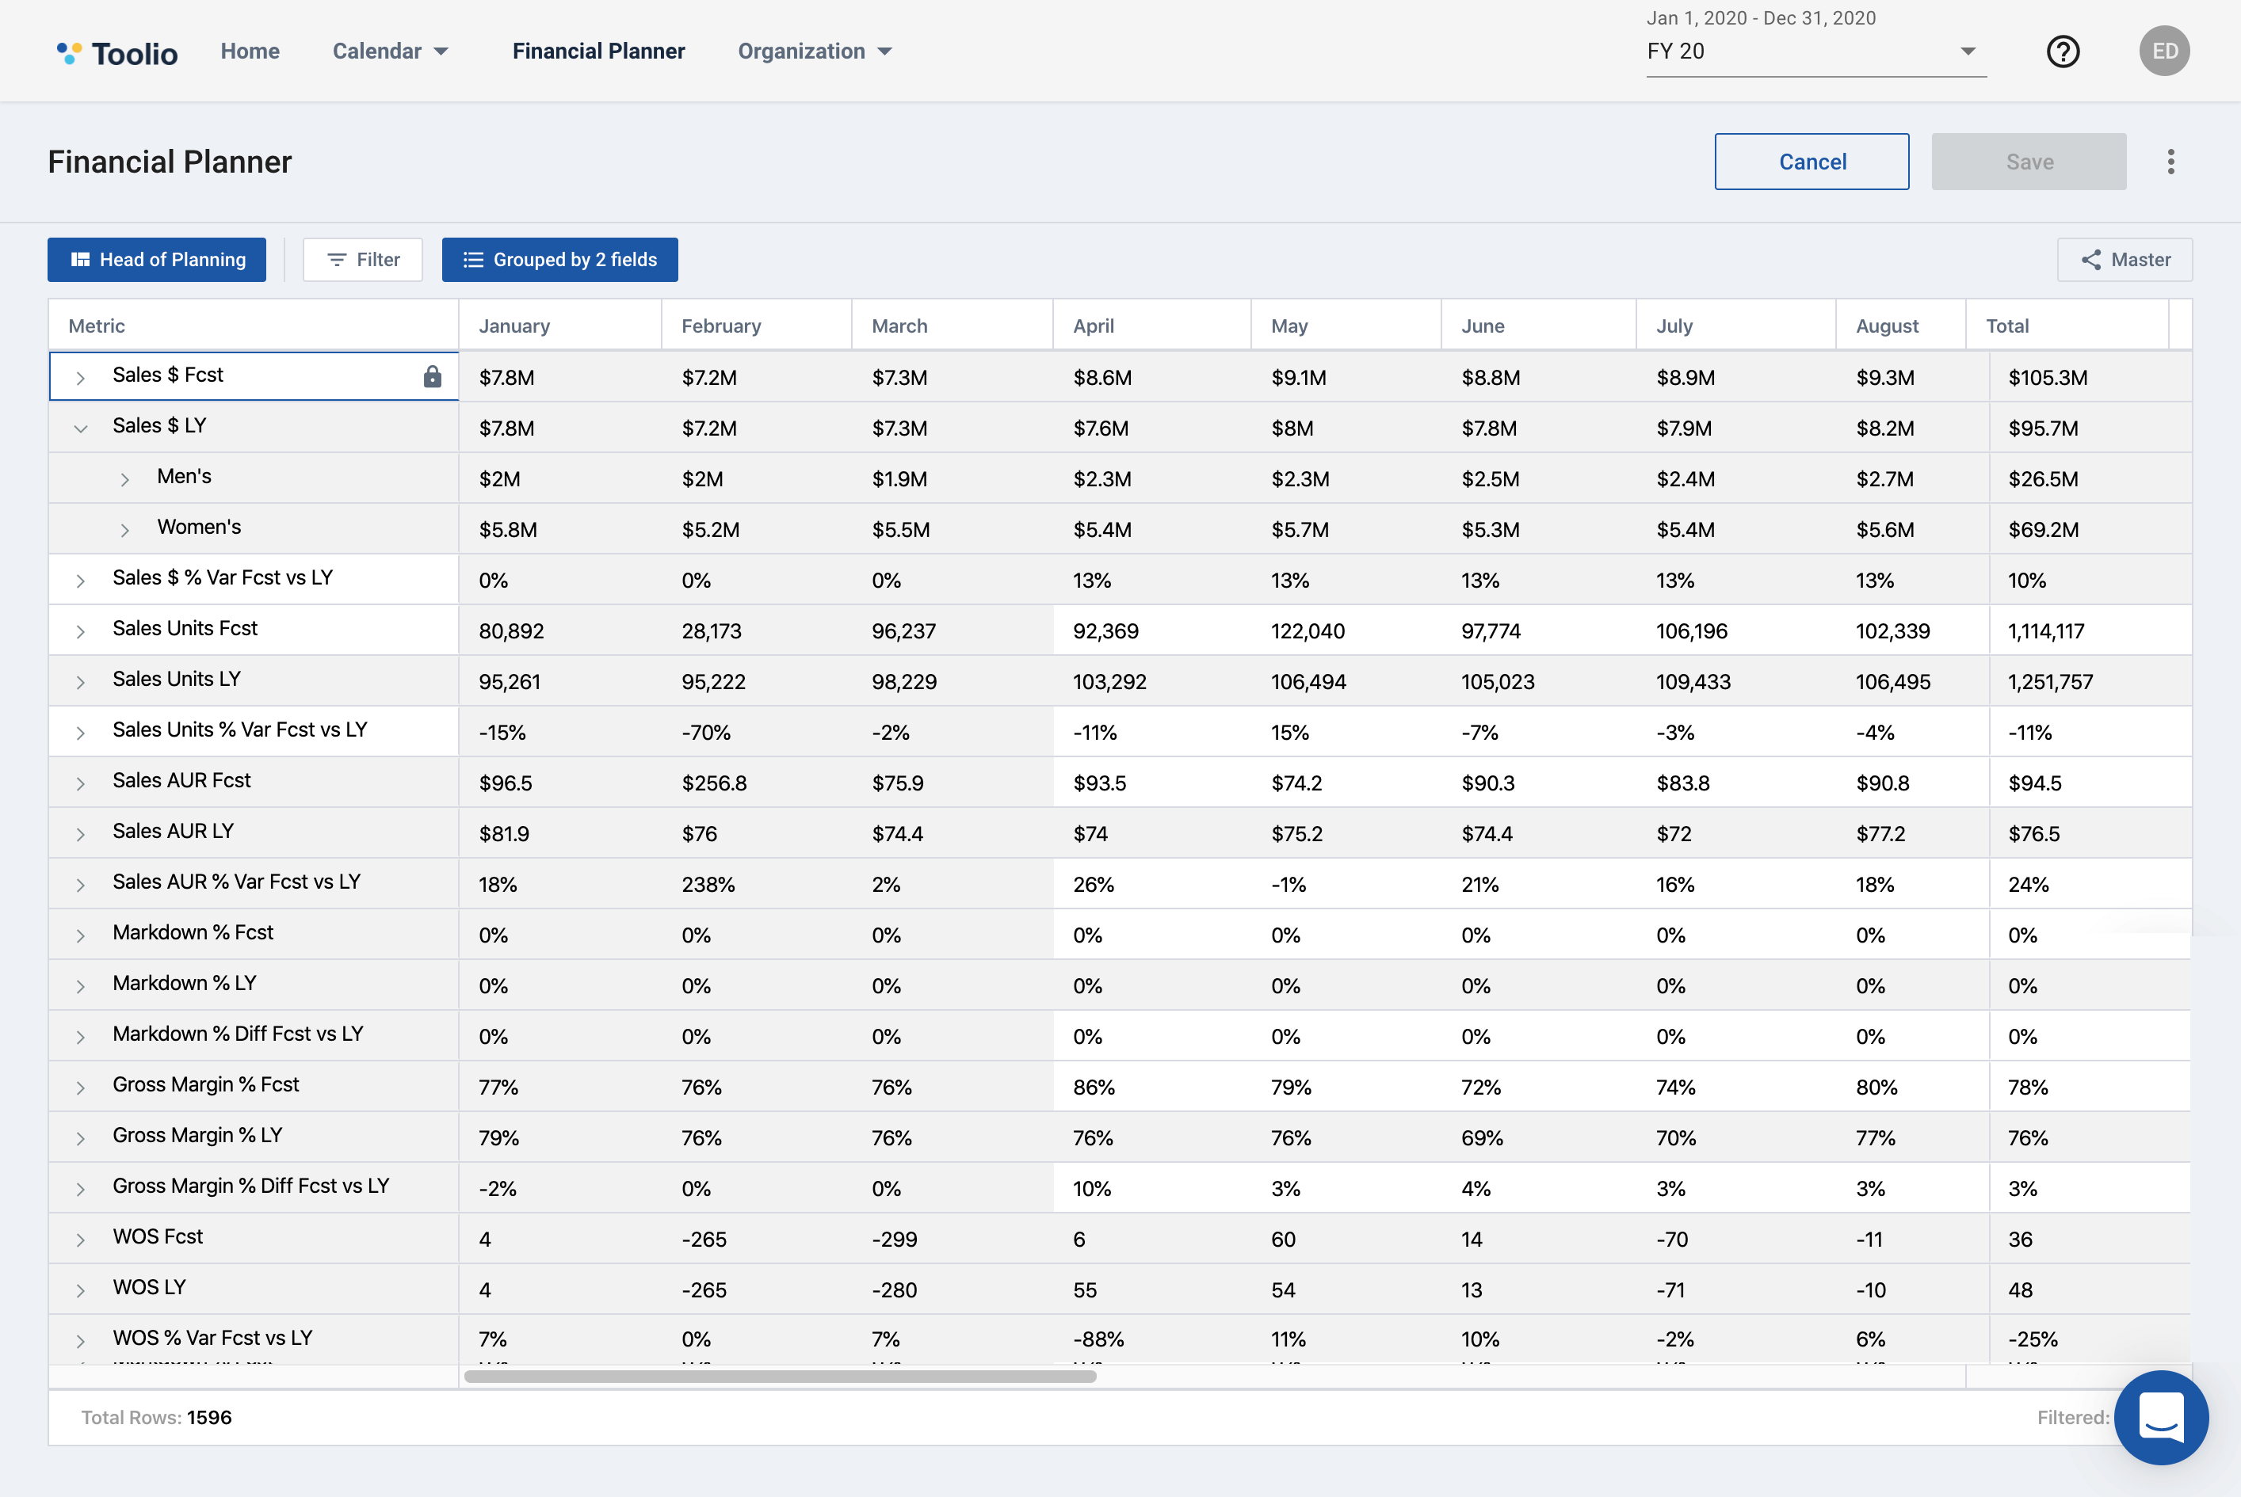Screen dimensions: 2241x1497
Task: Select April Gross Margin % Fcst cell 86%
Action: tap(1152, 1087)
